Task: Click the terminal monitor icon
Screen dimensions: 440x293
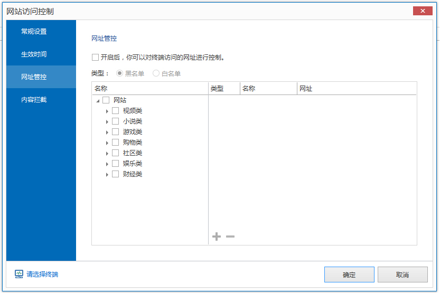Action: click(19, 274)
